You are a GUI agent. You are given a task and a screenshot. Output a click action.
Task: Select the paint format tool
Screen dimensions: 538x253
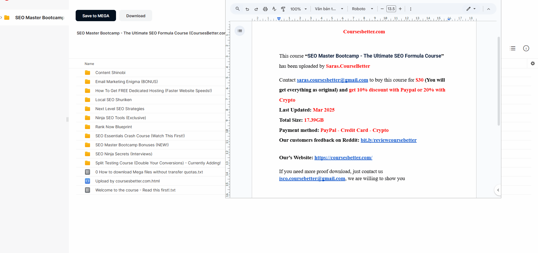[x=283, y=9]
